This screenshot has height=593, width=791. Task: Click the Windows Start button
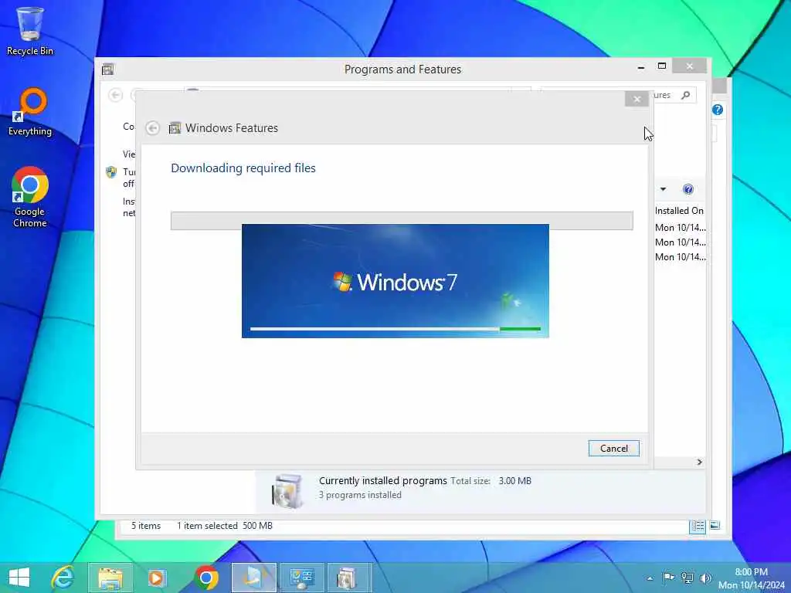tap(19, 578)
